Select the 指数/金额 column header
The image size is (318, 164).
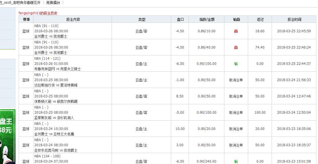pos(207,19)
